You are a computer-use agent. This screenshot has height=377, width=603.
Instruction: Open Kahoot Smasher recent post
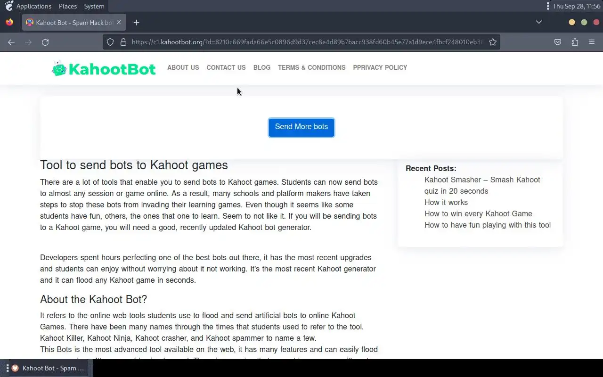click(x=482, y=185)
